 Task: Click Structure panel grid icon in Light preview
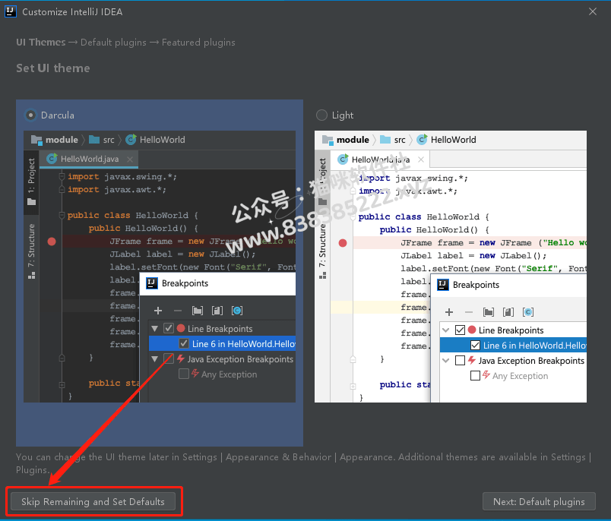coord(323,275)
